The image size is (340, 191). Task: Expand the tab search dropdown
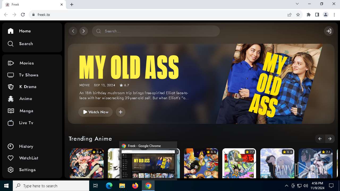click(x=297, y=4)
